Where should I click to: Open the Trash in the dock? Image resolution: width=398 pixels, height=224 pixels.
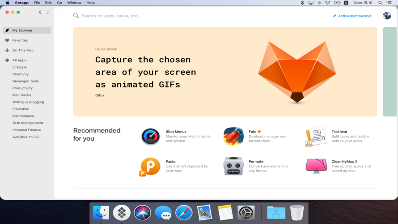[x=297, y=212]
